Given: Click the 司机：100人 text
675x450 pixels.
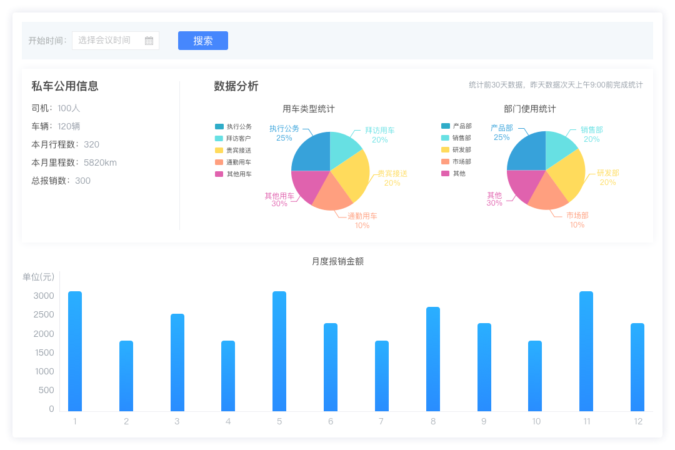Looking at the screenshot, I should (x=56, y=108).
